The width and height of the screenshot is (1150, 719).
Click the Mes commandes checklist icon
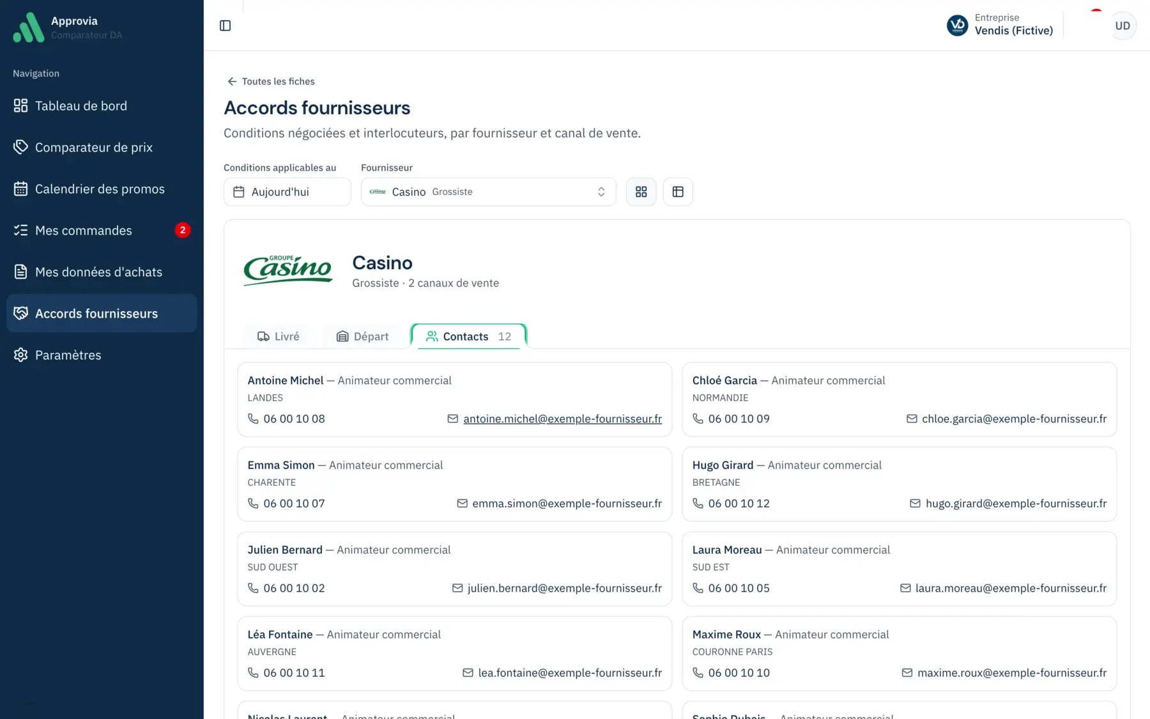(x=20, y=230)
